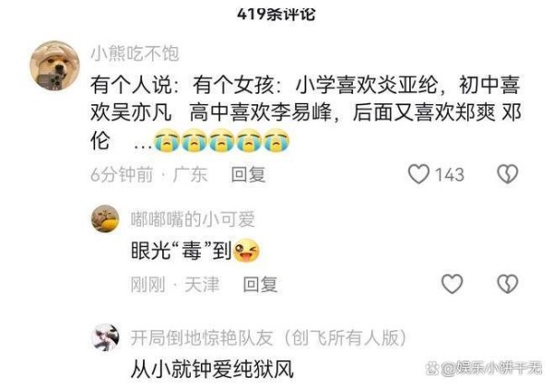Screen dimensions: 553x388
Task: Like the reply from 嘟嘟嘴的小可爱
Action: [x=453, y=284]
